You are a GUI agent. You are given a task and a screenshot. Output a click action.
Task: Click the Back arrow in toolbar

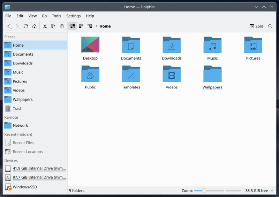coord(9,26)
